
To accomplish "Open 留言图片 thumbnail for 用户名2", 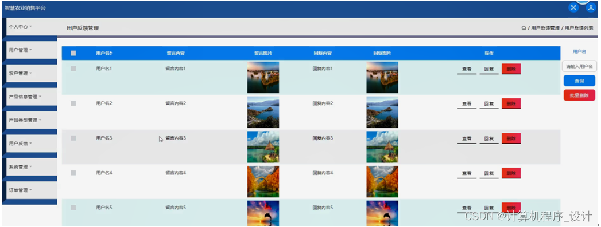I will click(263, 112).
